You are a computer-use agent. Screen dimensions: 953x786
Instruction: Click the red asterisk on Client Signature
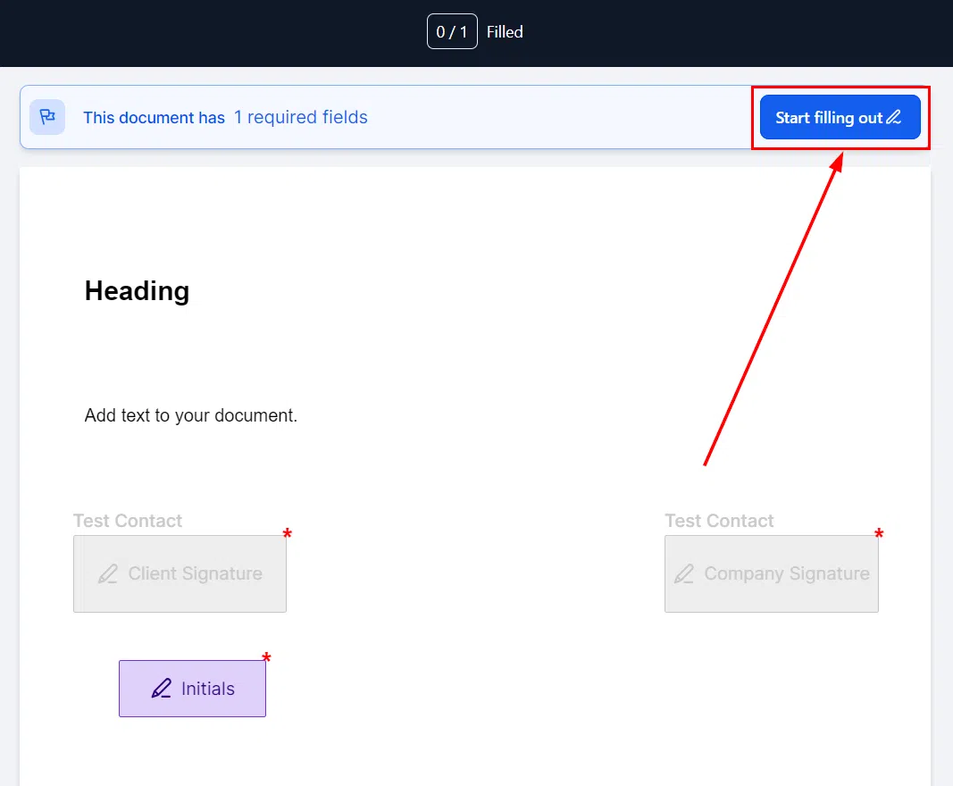pyautogui.click(x=288, y=534)
